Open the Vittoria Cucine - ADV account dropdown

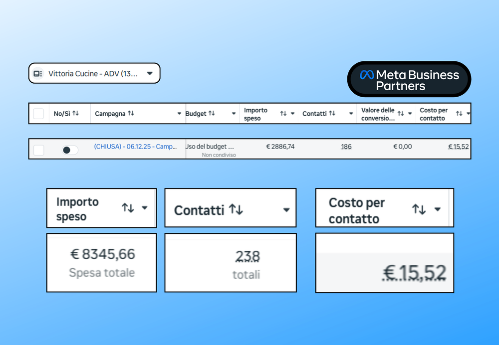point(94,73)
